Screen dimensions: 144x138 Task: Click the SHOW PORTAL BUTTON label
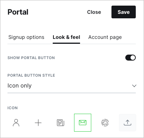pyautogui.click(x=31, y=58)
